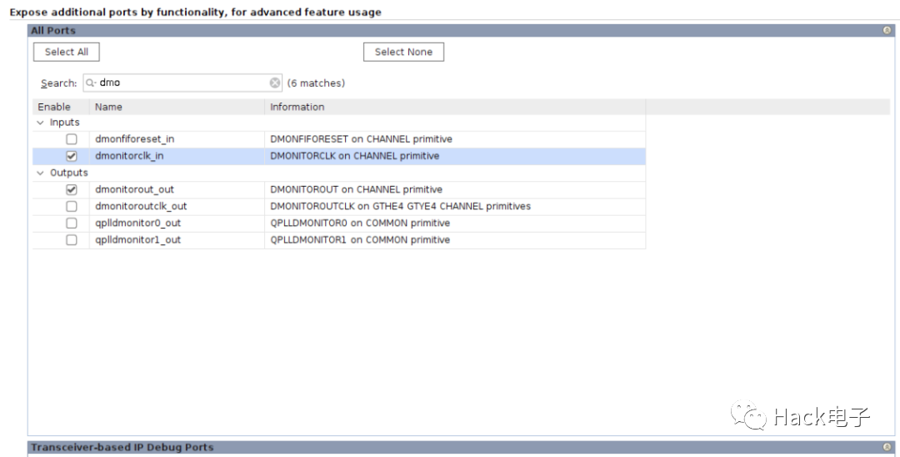This screenshot has width=900, height=457.
Task: Uncheck the dmonitorclk_in checkbox
Action: click(x=71, y=156)
